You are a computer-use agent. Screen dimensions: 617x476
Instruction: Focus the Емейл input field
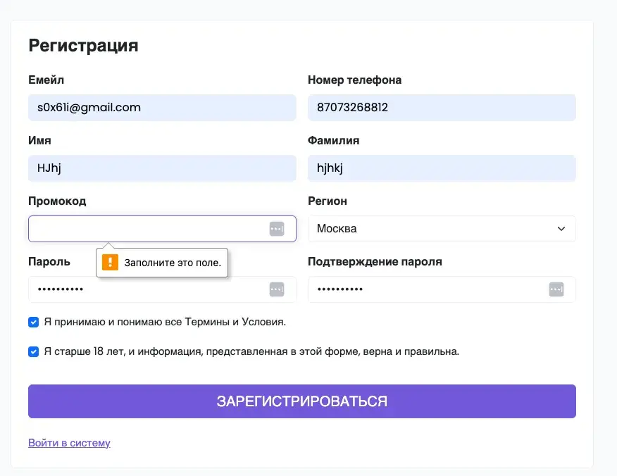click(162, 108)
